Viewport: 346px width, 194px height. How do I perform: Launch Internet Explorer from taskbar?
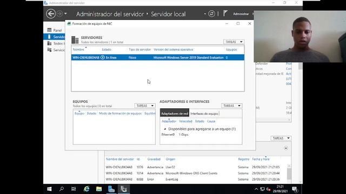click(x=86, y=189)
